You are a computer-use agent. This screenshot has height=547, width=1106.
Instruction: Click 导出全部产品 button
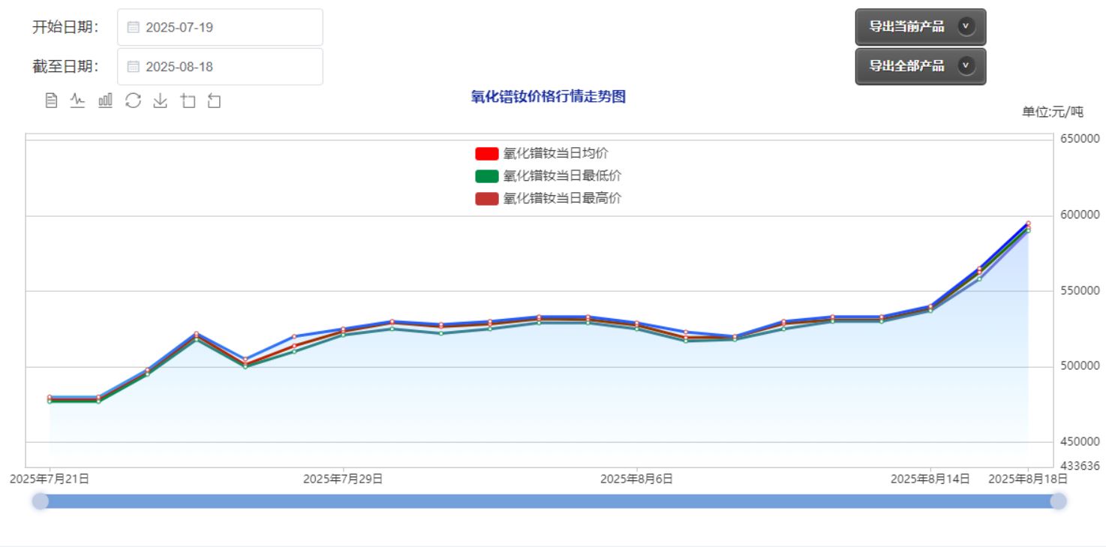click(921, 66)
